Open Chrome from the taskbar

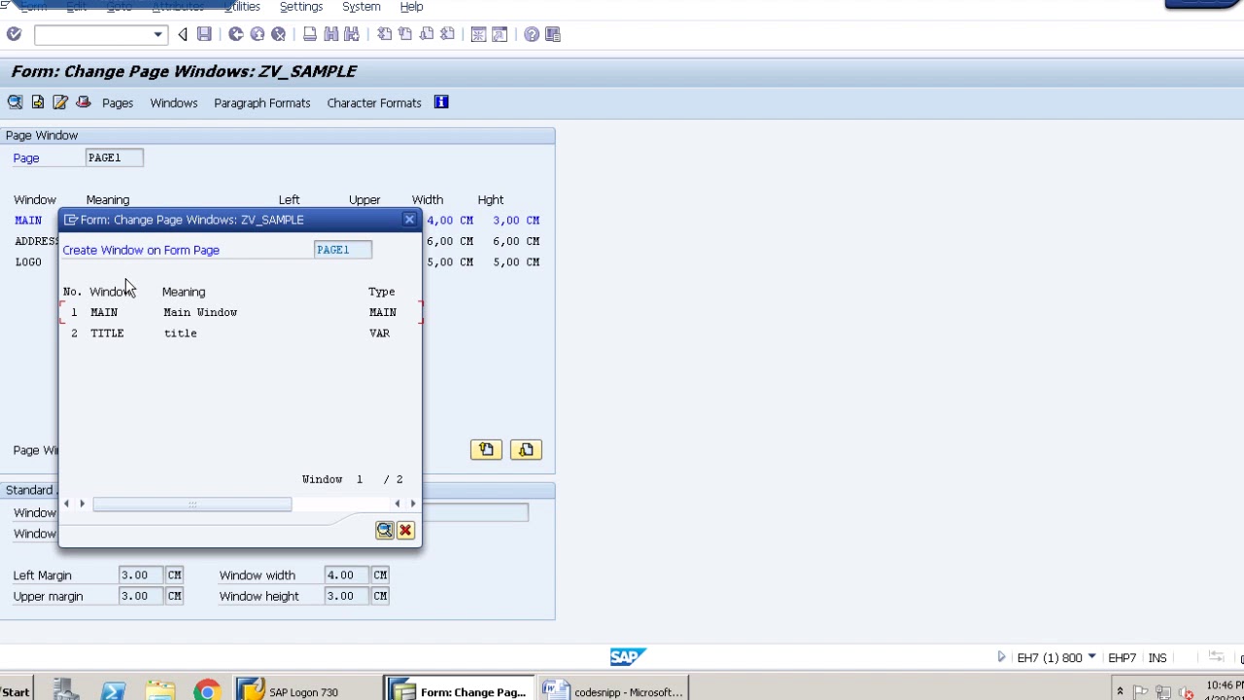point(206,691)
